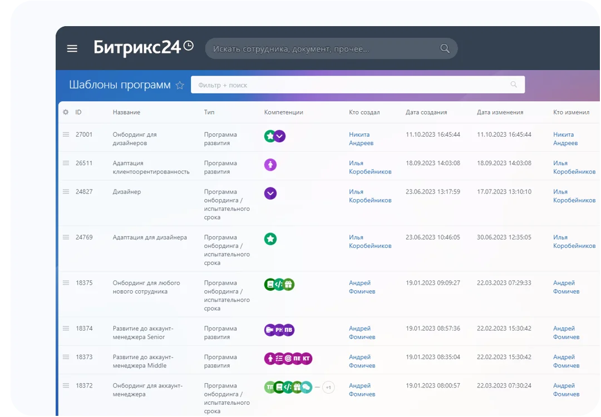Image resolution: width=601 pixels, height=417 pixels.
Task: Open the hamburger main menu
Action: (72, 48)
